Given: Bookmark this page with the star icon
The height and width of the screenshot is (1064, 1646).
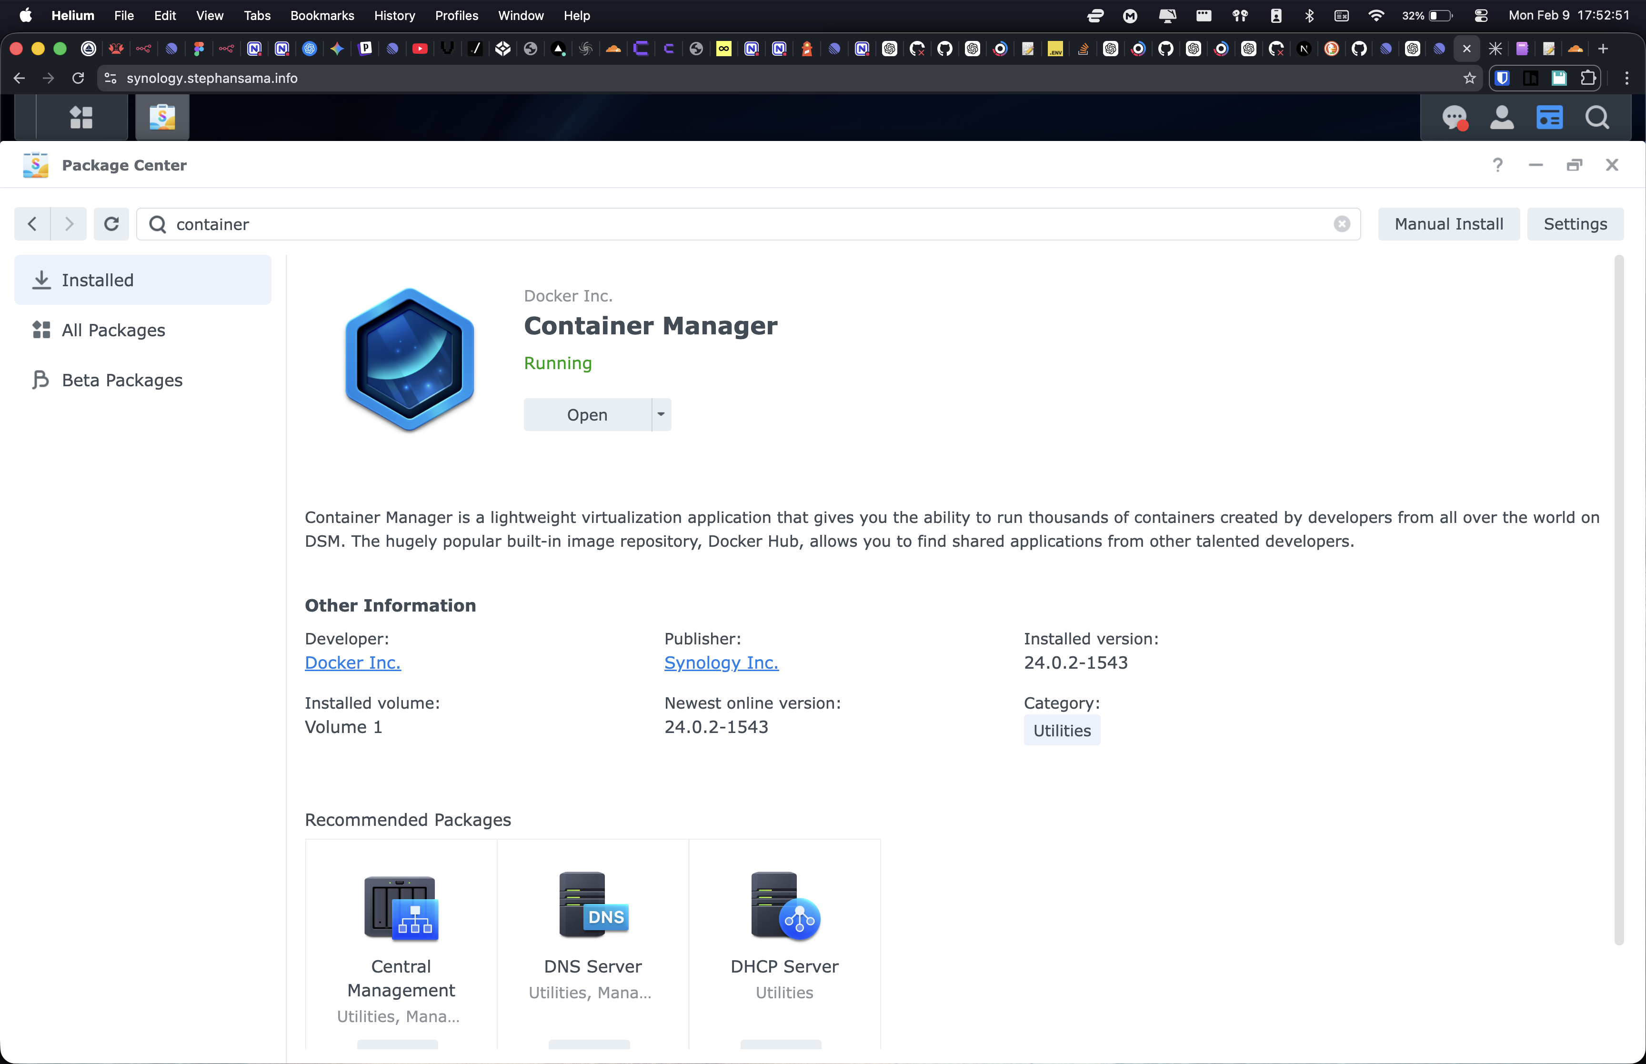Looking at the screenshot, I should [x=1469, y=78].
